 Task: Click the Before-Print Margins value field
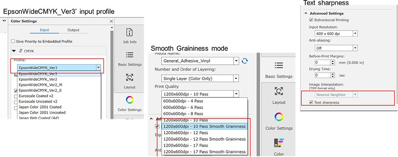(322, 62)
